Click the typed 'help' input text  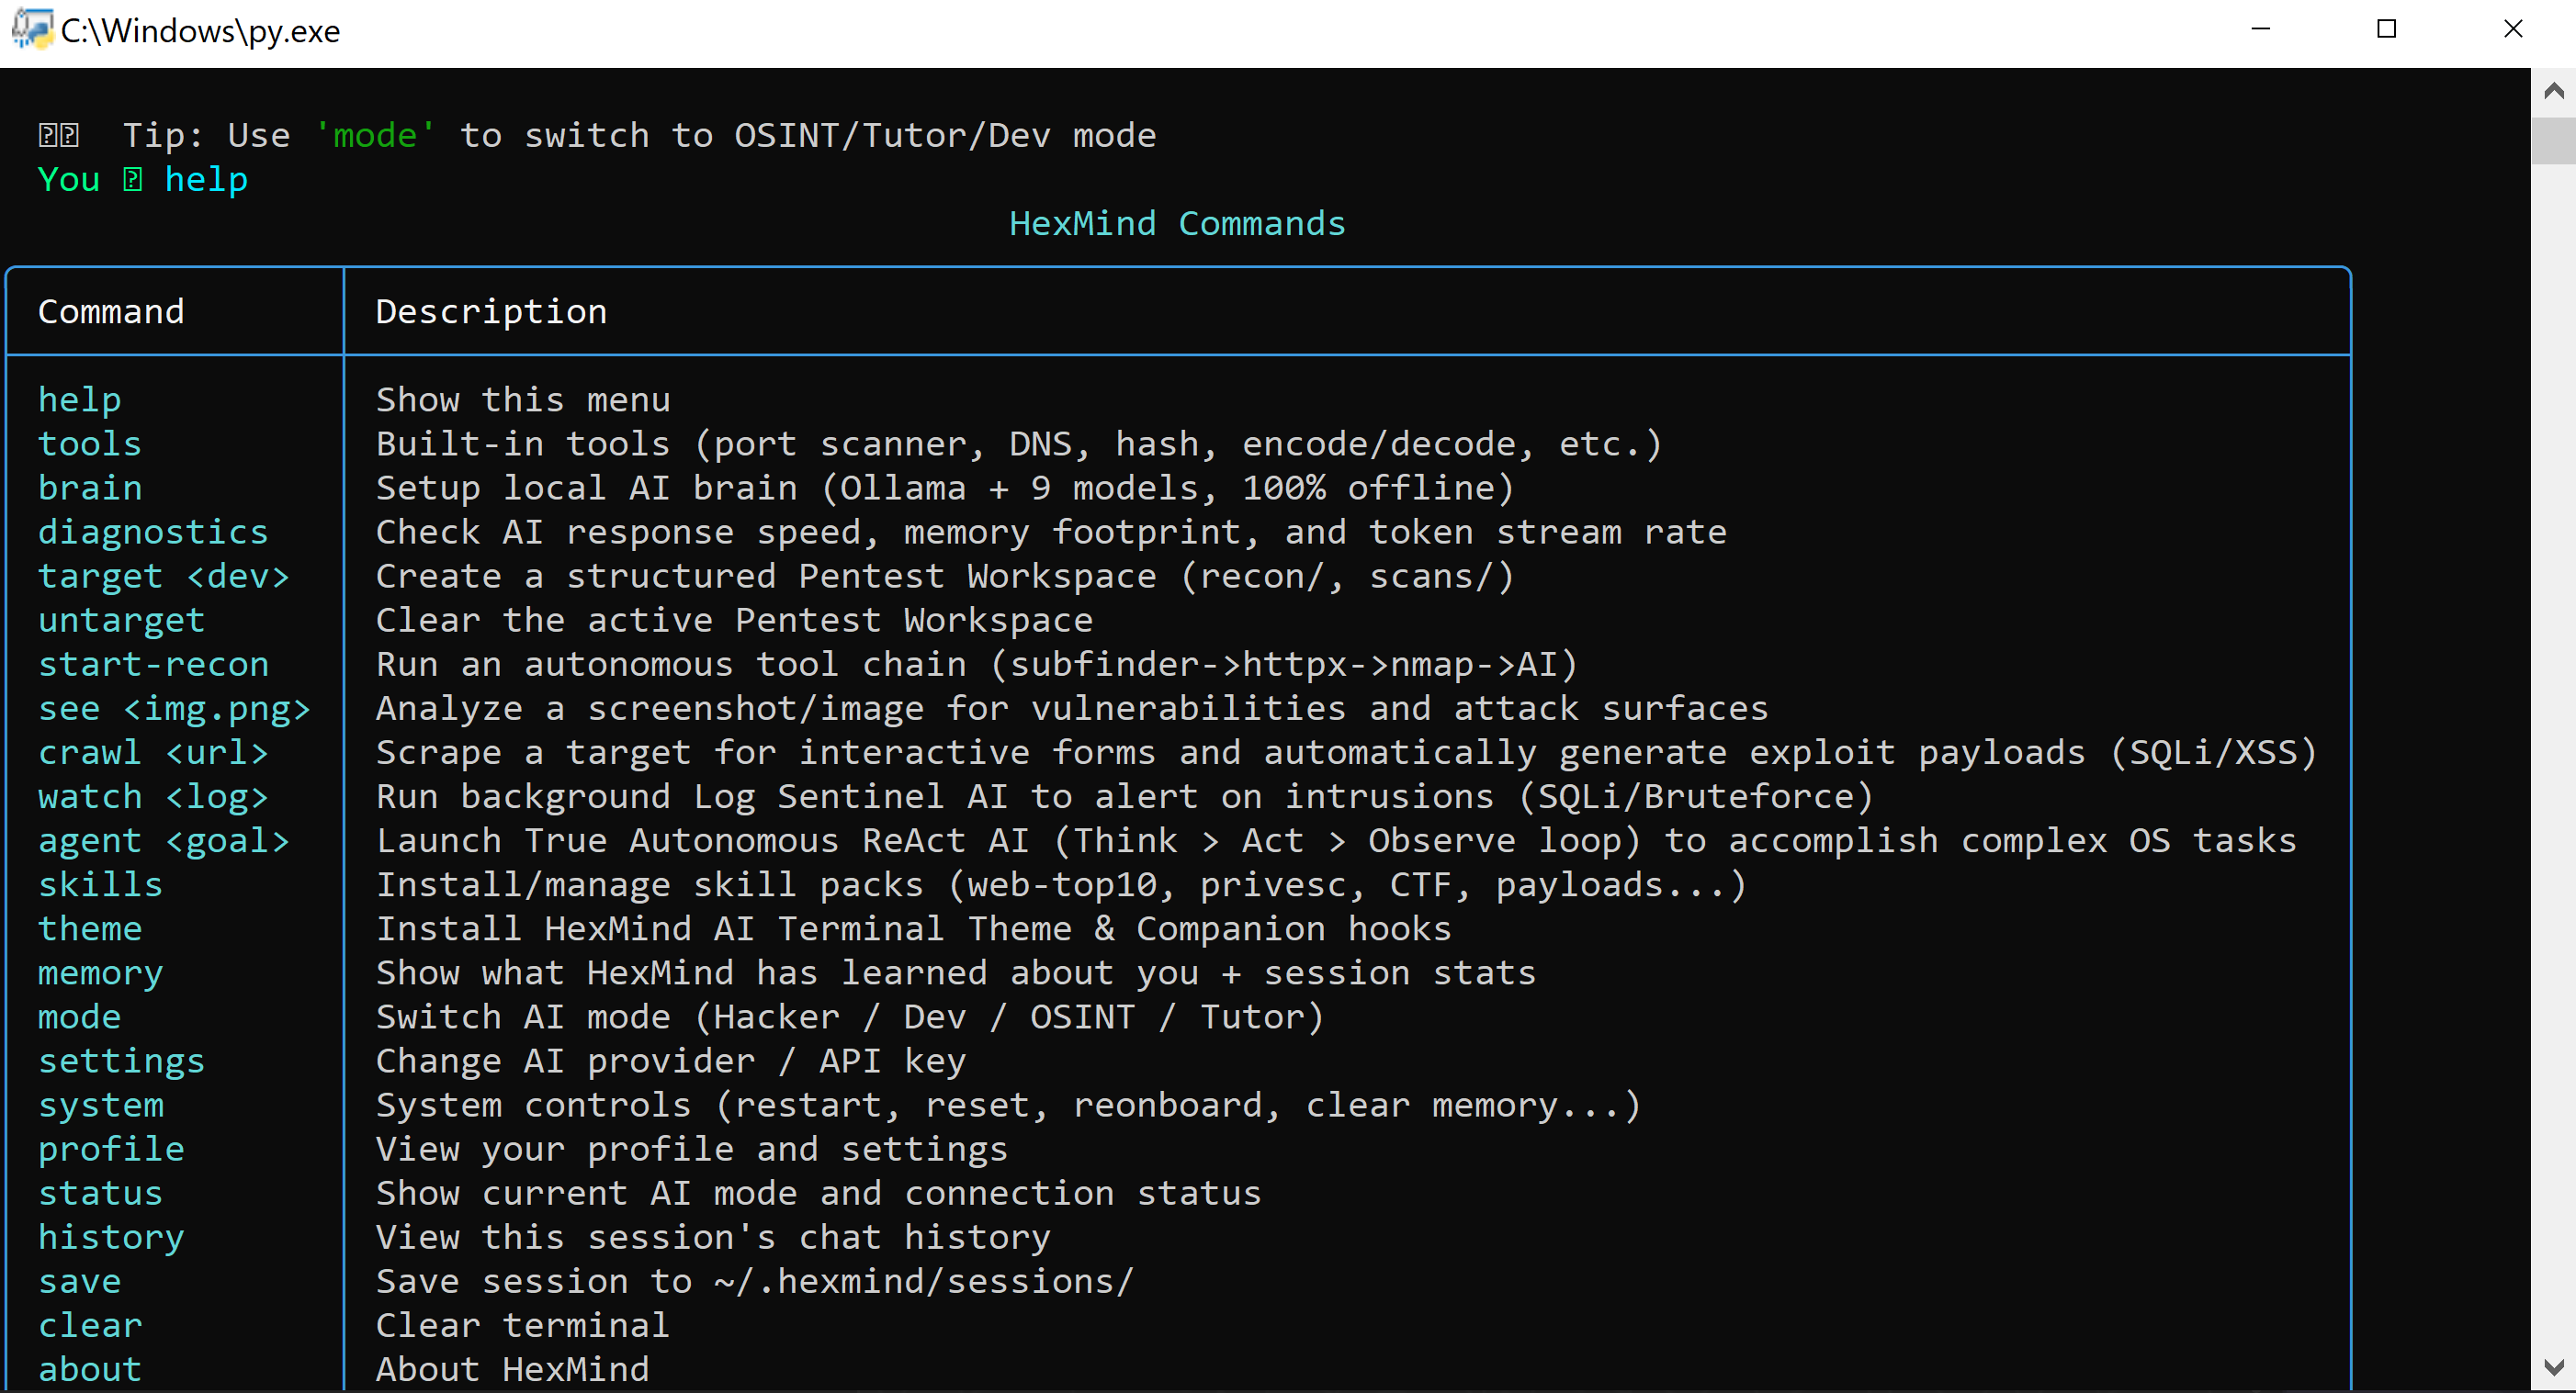click(206, 180)
